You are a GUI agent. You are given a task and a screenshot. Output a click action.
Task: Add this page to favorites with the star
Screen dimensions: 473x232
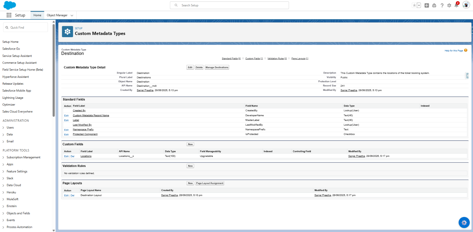pyautogui.click(x=414, y=5)
